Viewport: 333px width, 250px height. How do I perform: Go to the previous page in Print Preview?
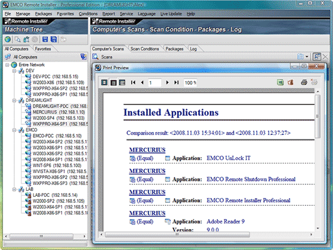tap(142, 82)
